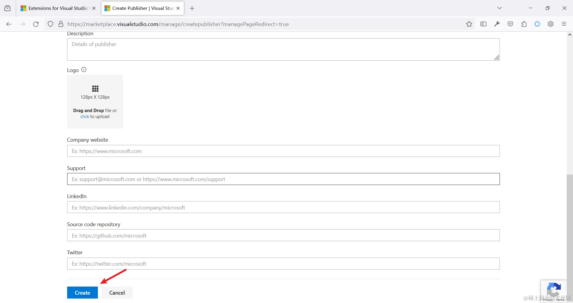Save page to Pocket
The image size is (573, 303).
[510, 24]
